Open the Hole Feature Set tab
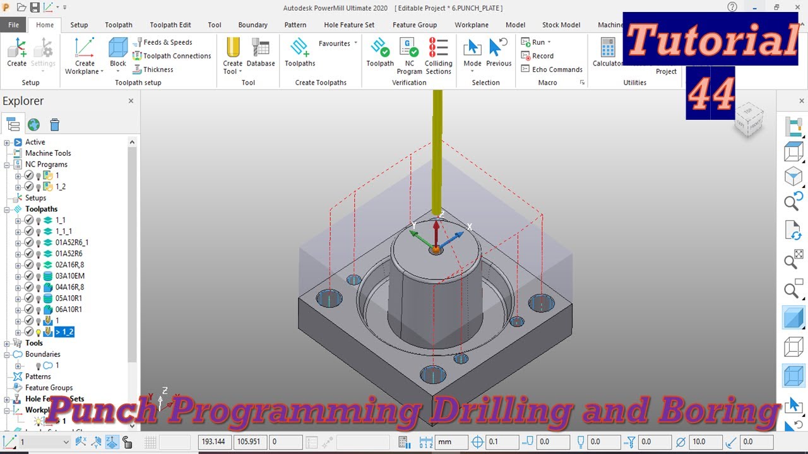Screen dimensions: 808x454 pos(349,25)
